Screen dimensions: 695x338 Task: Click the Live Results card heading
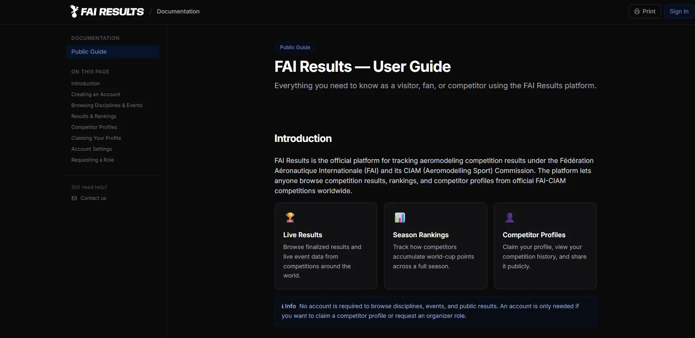click(303, 235)
